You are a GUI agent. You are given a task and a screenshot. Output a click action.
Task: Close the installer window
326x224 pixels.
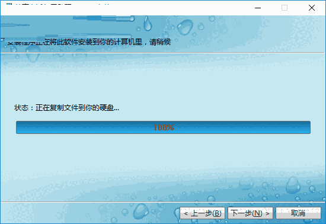click(x=311, y=8)
